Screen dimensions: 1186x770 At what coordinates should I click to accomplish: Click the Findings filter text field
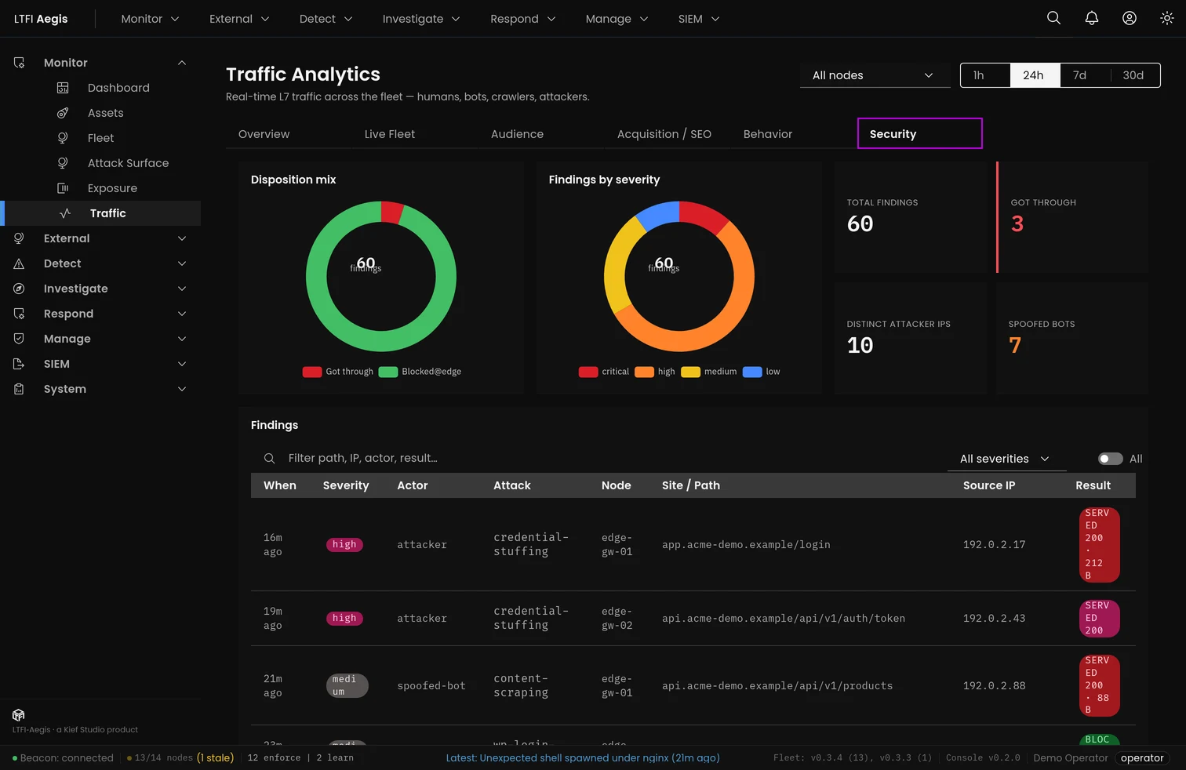(x=601, y=458)
